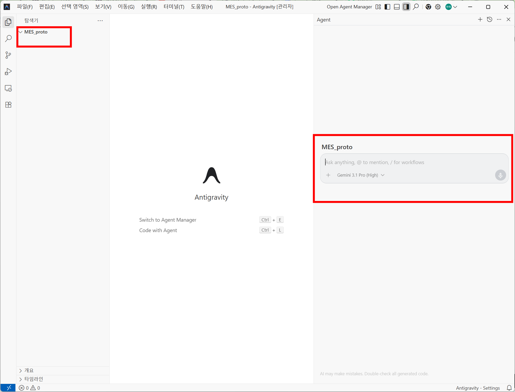515x392 pixels.
Task: Open notifications bell in status bar
Action: [509, 388]
